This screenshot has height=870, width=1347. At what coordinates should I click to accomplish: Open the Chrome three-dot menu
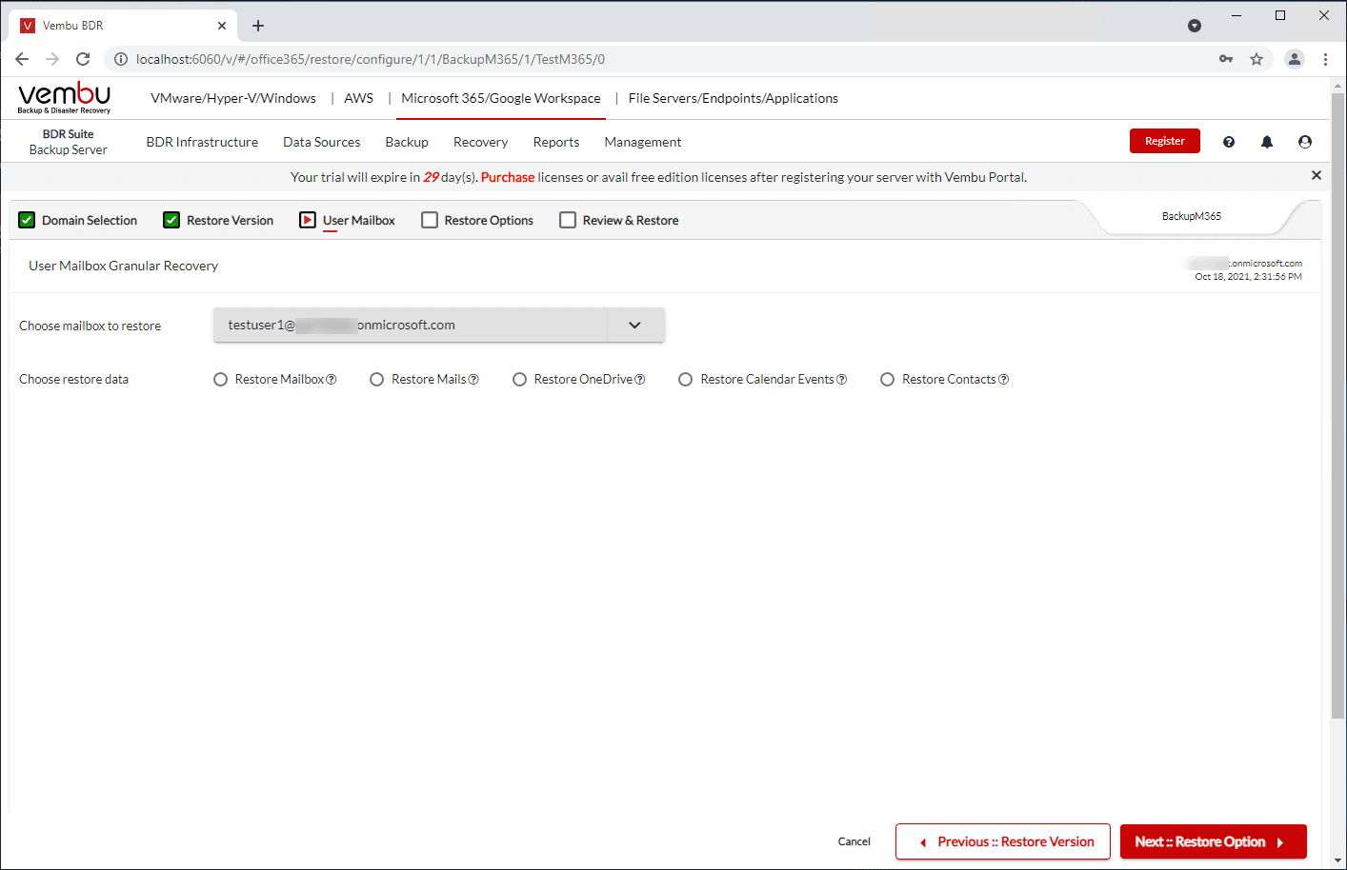tap(1325, 59)
